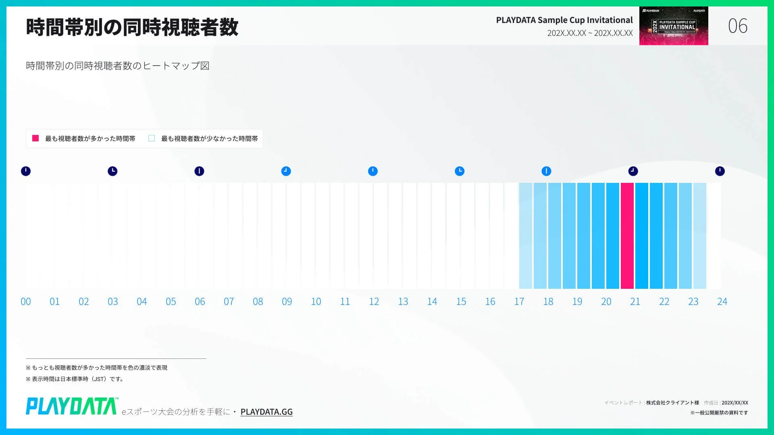Click the hour label 05

pos(171,302)
